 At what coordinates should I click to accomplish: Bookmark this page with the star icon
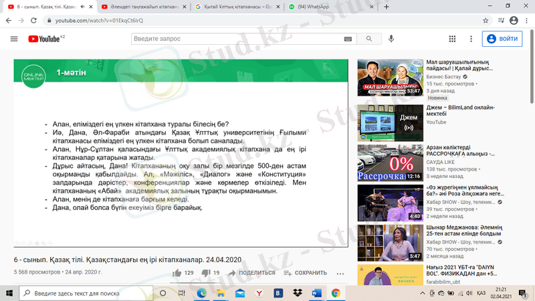coord(486,20)
